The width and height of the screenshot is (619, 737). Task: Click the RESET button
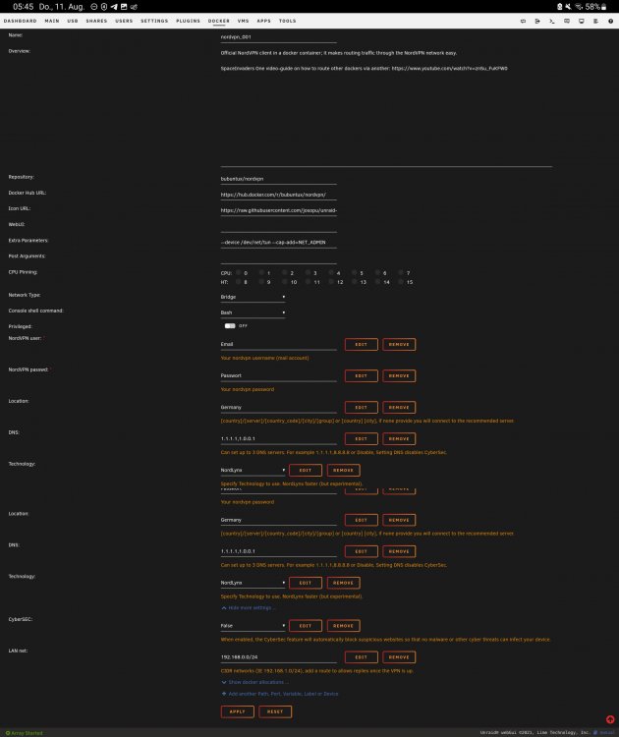(275, 711)
